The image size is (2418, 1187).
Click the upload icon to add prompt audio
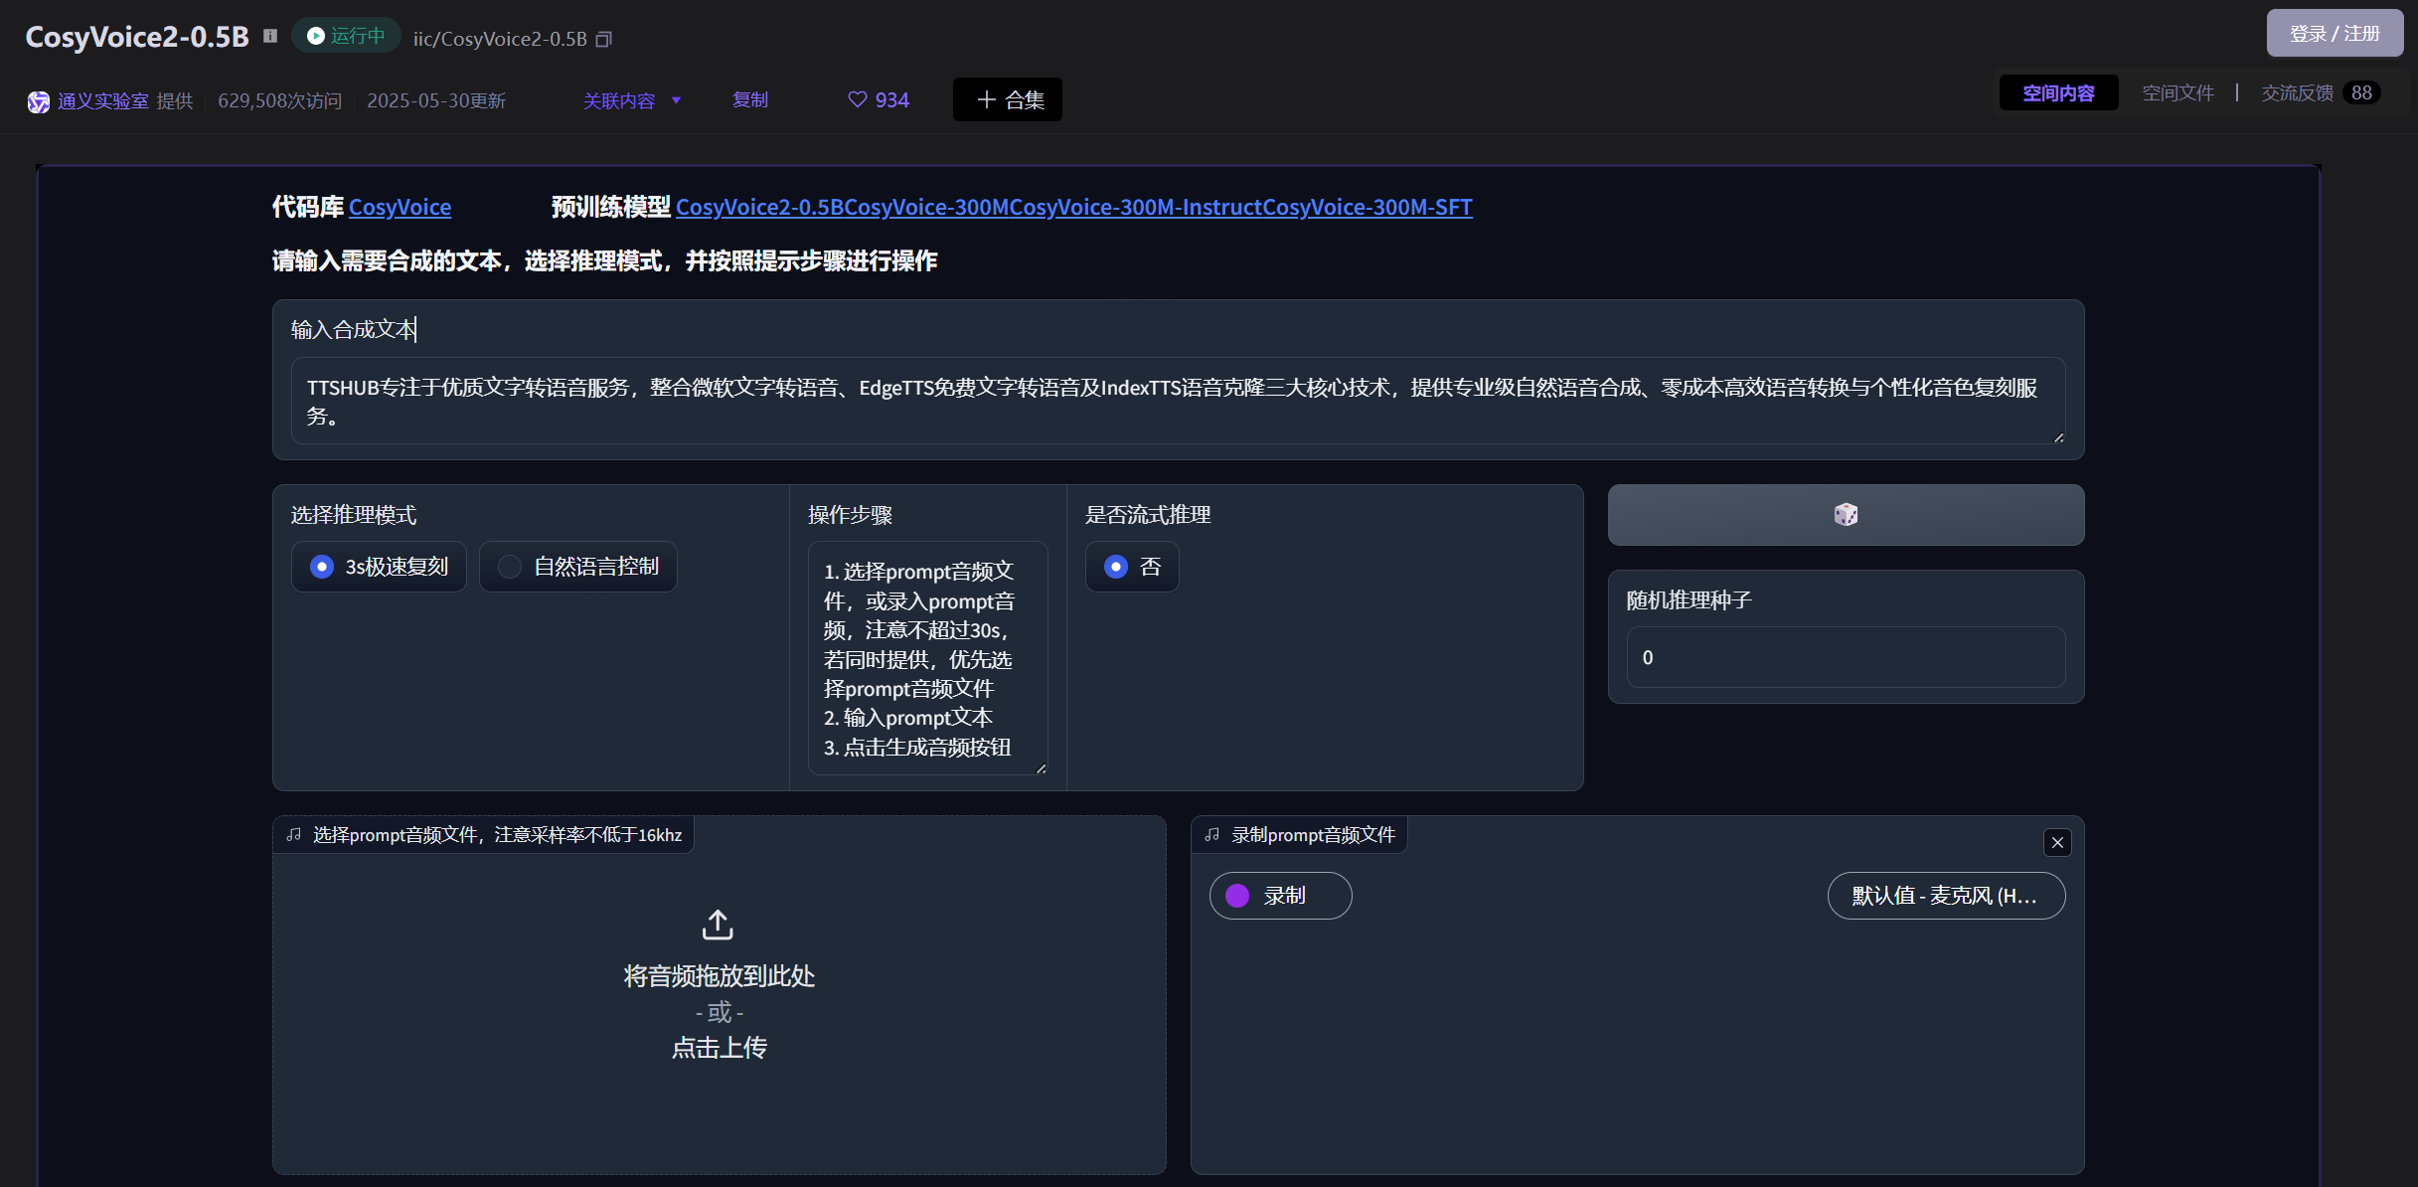[718, 924]
